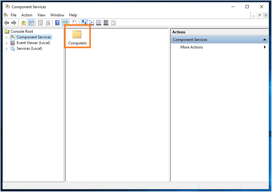272x192 pixels.
Task: Switch to Small Icons view
Action: [x=92, y=23]
